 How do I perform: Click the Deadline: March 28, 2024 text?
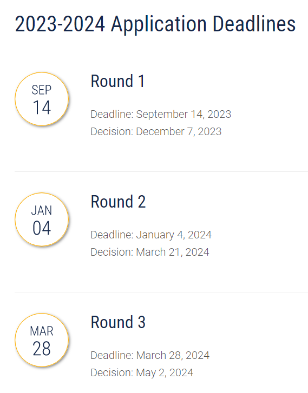pyautogui.click(x=150, y=355)
